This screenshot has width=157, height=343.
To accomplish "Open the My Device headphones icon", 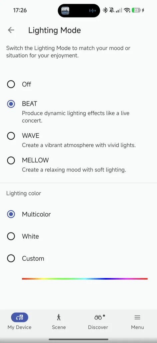I will click(x=20, y=317).
